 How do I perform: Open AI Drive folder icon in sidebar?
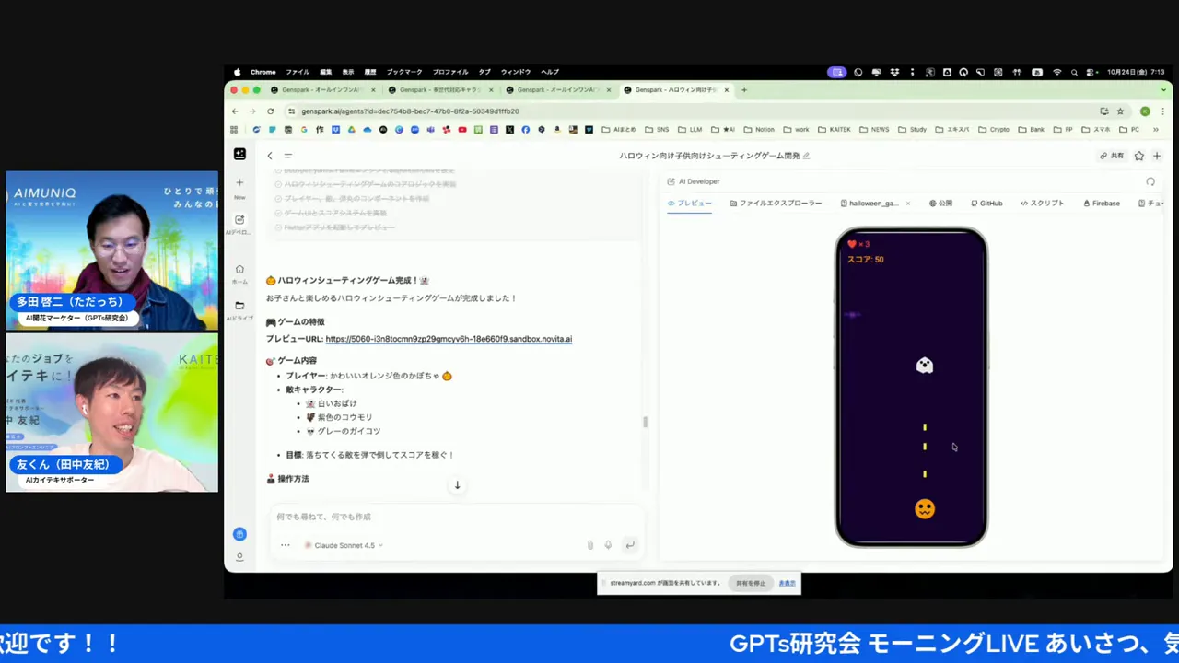coord(239,306)
